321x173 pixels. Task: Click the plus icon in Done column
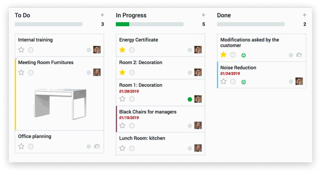[x=305, y=15]
